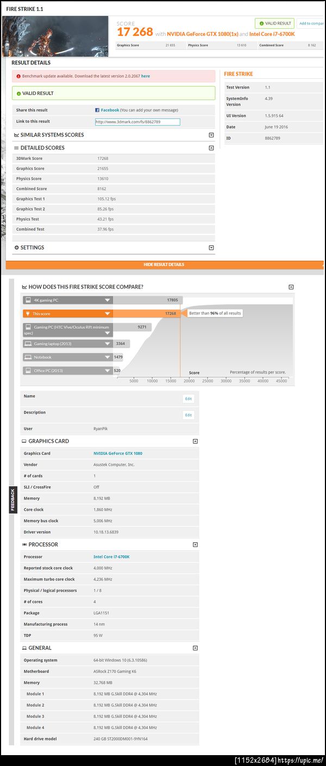The height and width of the screenshot is (766, 326).
Task: Click the VALID RESULT badge button
Action: [274, 23]
